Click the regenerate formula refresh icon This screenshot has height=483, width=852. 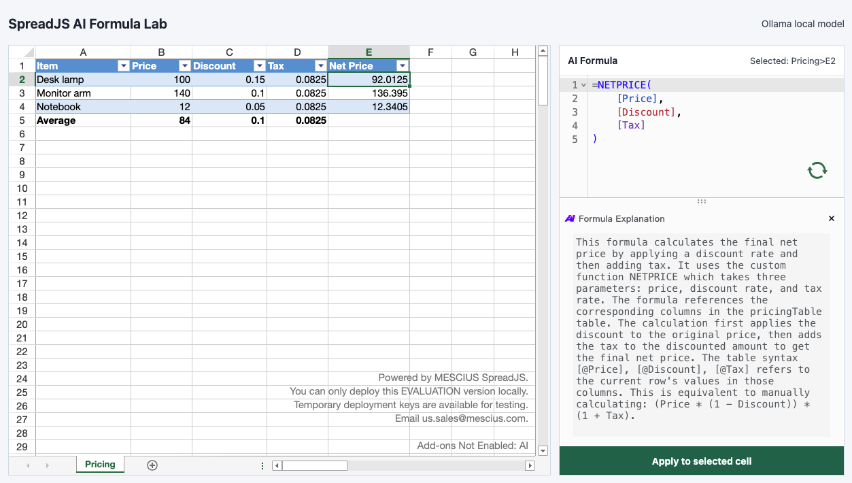click(x=817, y=170)
